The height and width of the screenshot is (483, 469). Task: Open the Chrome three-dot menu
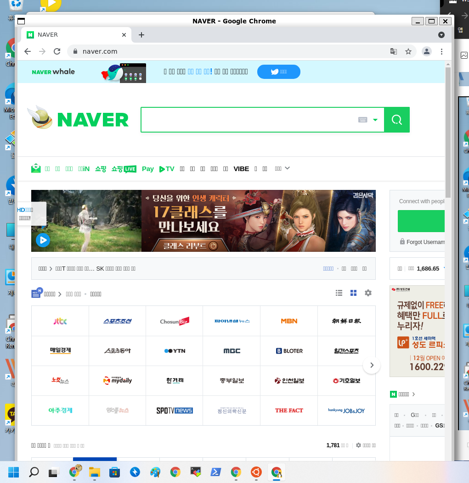[441, 51]
